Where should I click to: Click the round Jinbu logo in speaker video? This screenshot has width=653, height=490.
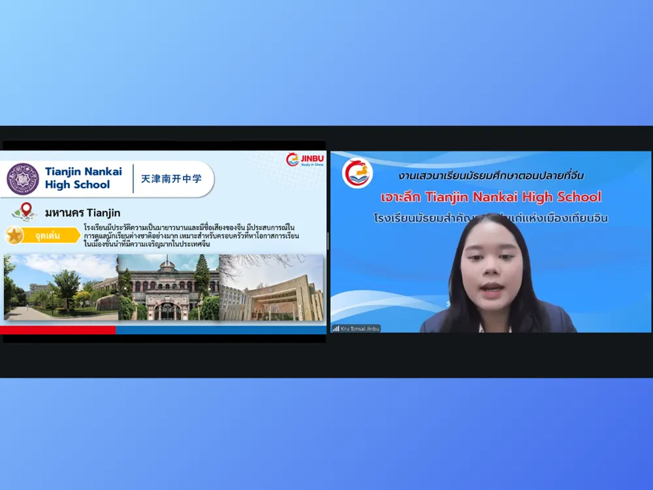click(357, 173)
